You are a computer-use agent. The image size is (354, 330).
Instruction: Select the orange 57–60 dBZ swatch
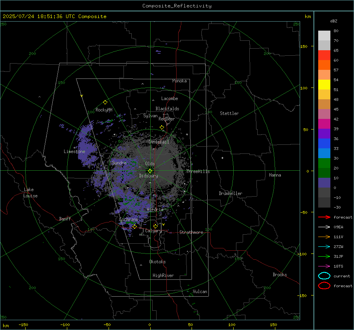click(324, 65)
